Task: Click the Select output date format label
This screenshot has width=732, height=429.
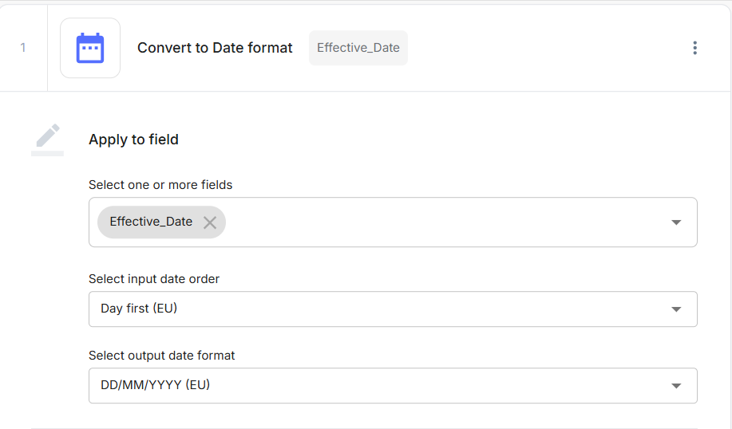Action: click(x=162, y=356)
